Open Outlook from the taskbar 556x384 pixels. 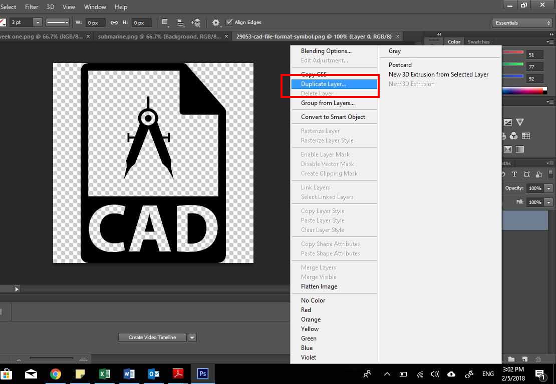click(x=154, y=373)
